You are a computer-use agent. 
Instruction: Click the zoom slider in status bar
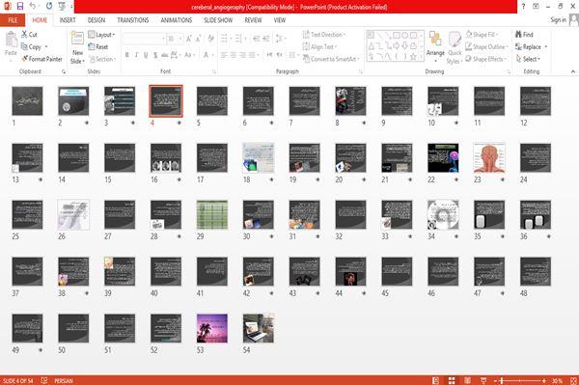[520, 380]
